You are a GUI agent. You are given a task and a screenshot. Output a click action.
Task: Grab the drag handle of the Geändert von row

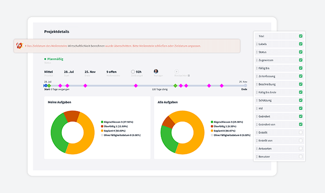point(256,125)
